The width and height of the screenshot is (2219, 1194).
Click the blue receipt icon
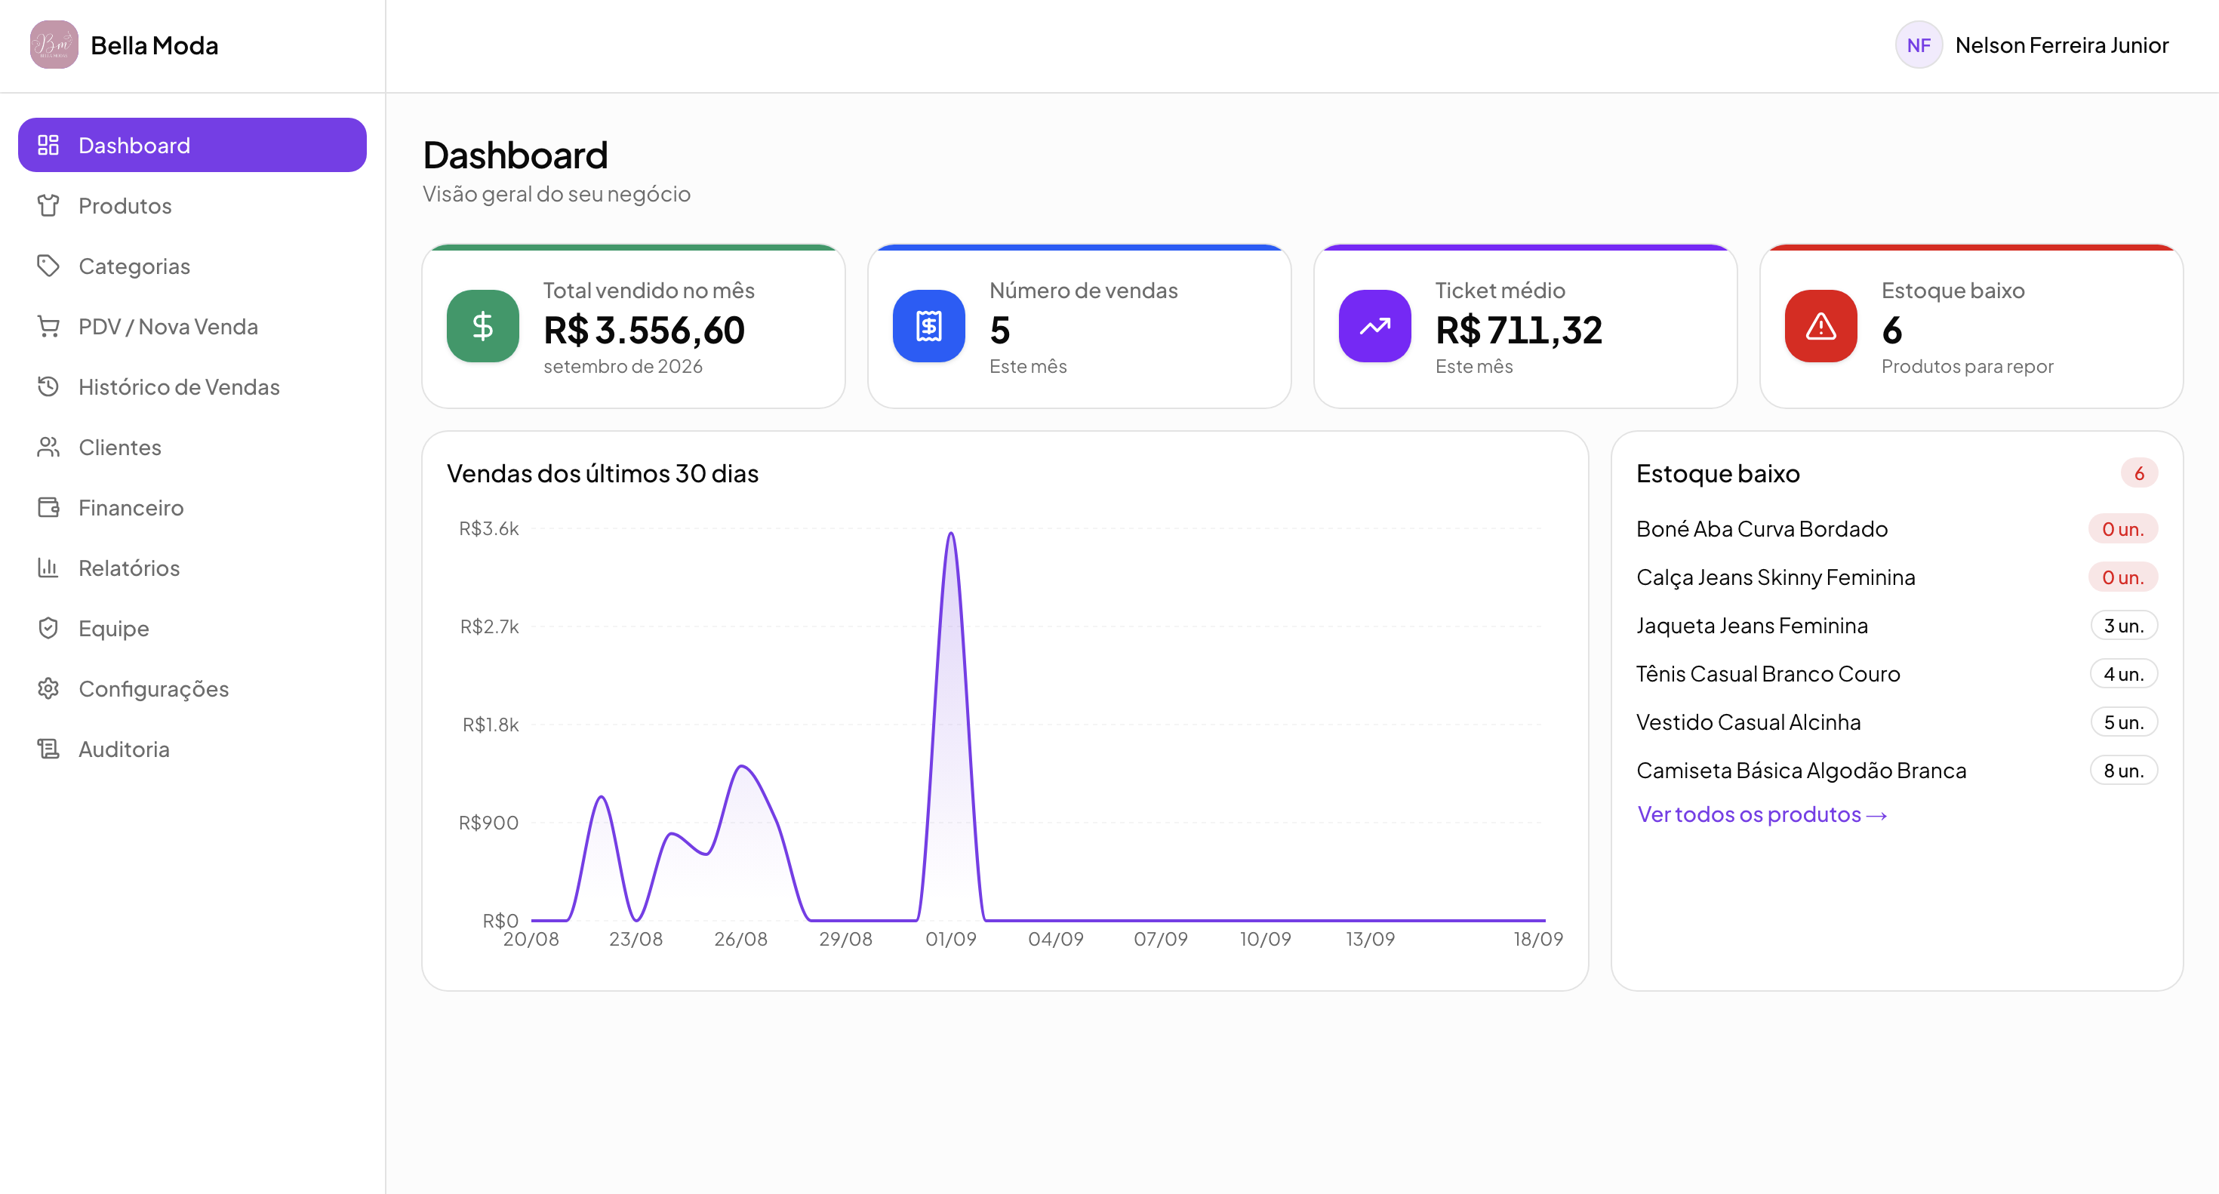[928, 325]
